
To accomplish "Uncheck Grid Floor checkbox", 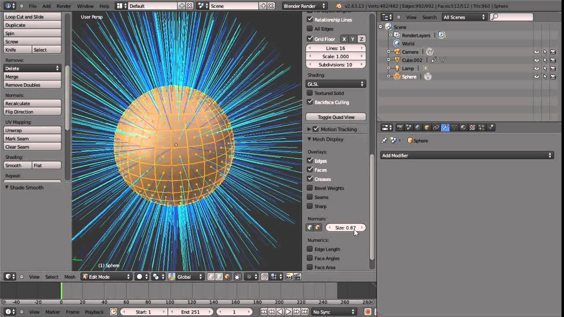I will 310,39.
